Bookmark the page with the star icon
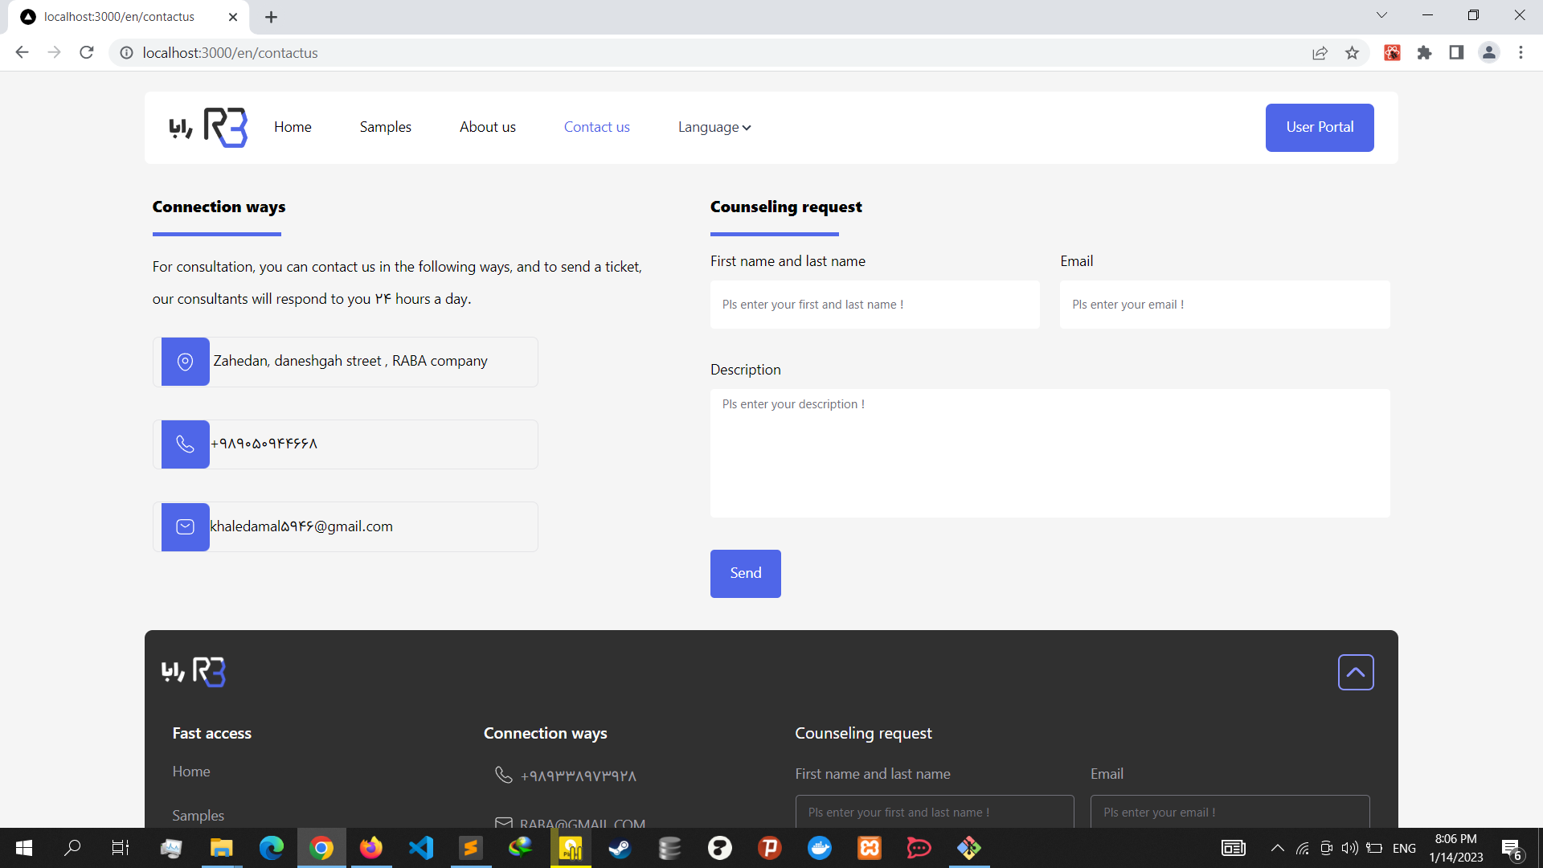1543x868 pixels. [1353, 52]
